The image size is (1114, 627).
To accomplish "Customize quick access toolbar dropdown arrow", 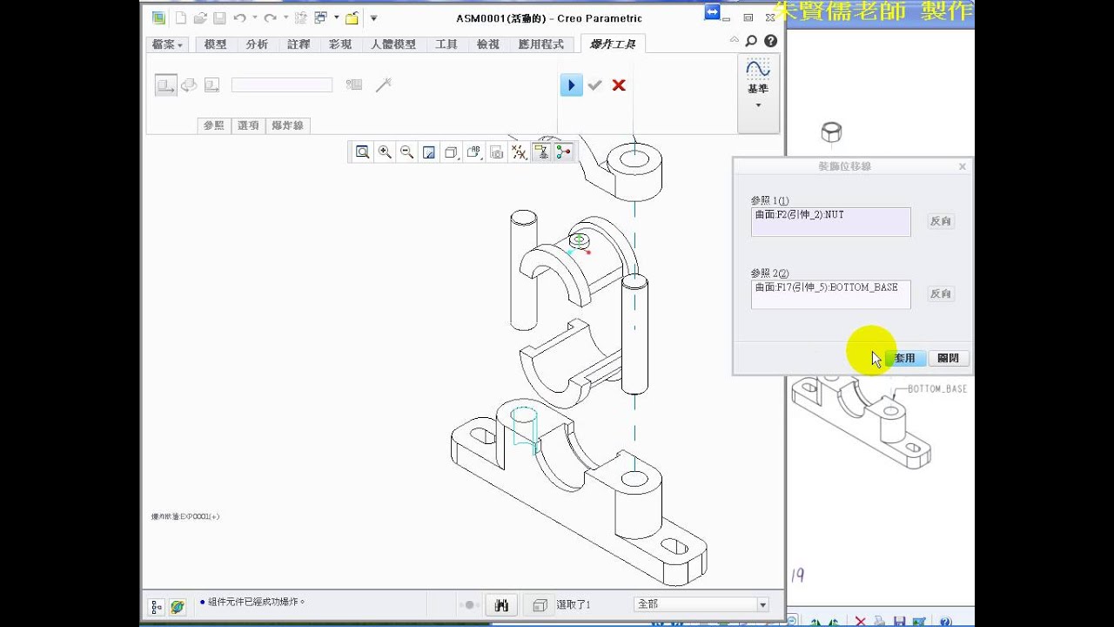I will 373,18.
